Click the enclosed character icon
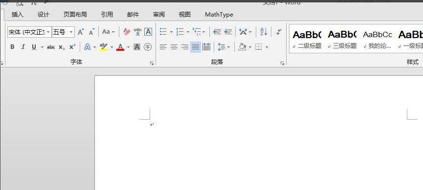The image size is (423, 190). 148,47
